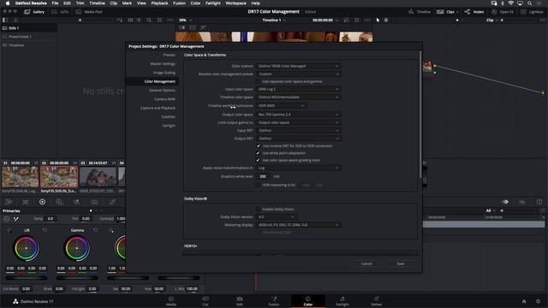548x308 pixels.
Task: Select Image Scaling in settings sidebar
Action: pos(164,73)
